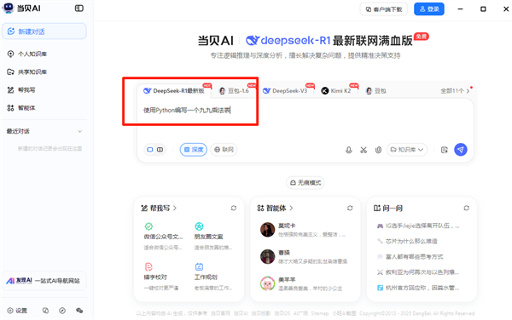Click the 客户端下载 button
This screenshot has height=320, width=512.
tap(384, 9)
